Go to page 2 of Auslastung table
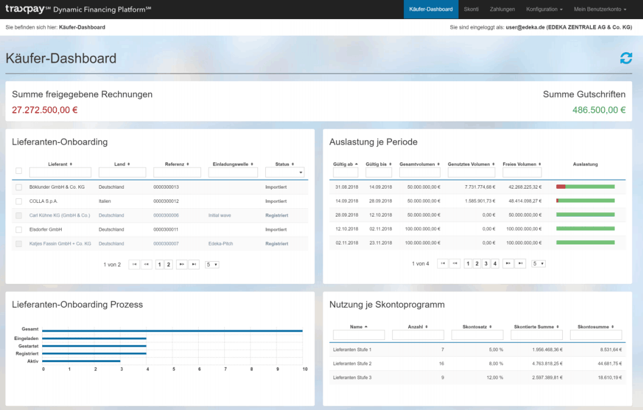This screenshot has height=410, width=643. click(477, 263)
